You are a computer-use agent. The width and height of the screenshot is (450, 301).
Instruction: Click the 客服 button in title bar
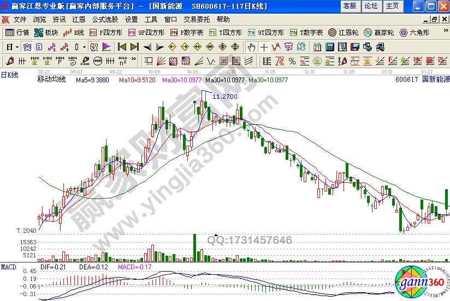tap(350, 6)
